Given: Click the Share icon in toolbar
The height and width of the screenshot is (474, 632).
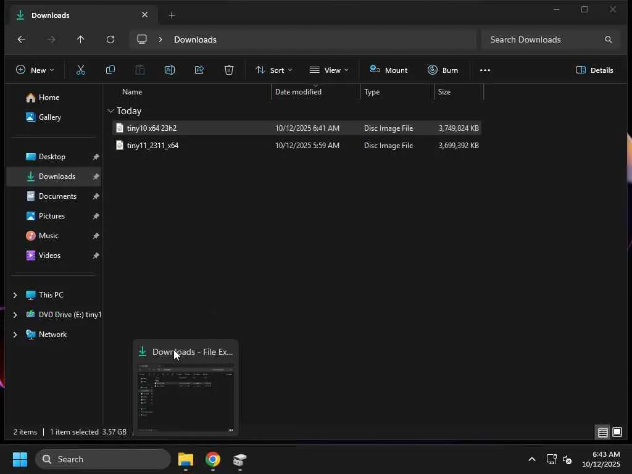Looking at the screenshot, I should [x=199, y=70].
